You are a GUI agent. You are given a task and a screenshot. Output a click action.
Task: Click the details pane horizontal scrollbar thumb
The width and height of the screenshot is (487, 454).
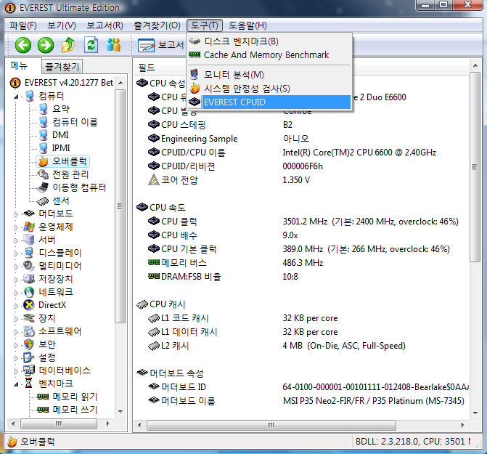[271, 425]
